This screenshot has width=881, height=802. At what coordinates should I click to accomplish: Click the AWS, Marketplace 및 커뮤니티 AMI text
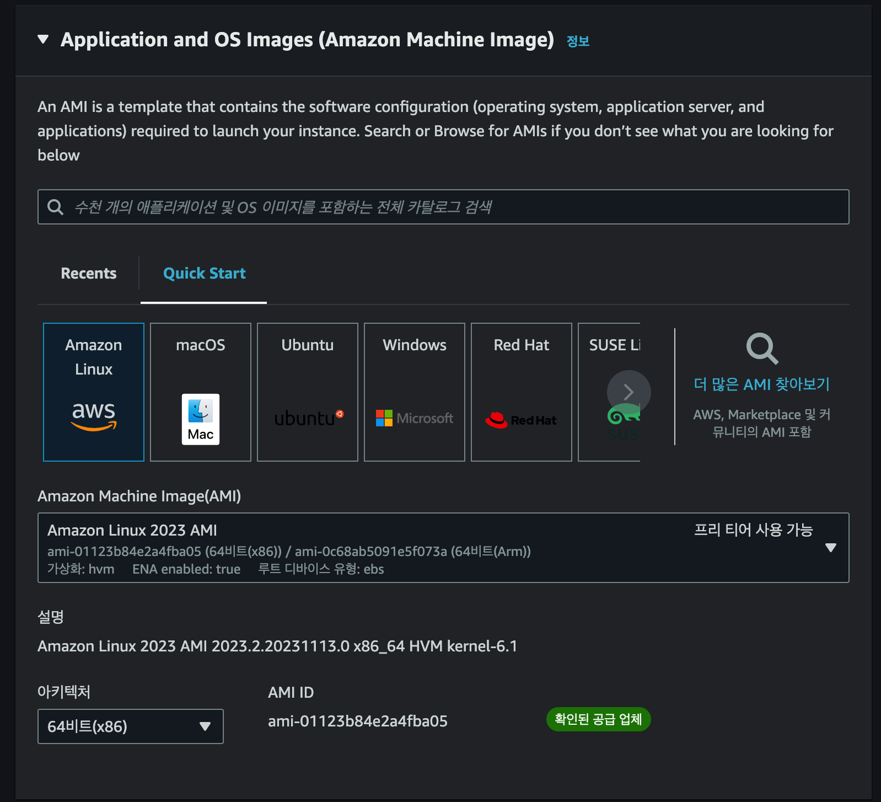762,423
